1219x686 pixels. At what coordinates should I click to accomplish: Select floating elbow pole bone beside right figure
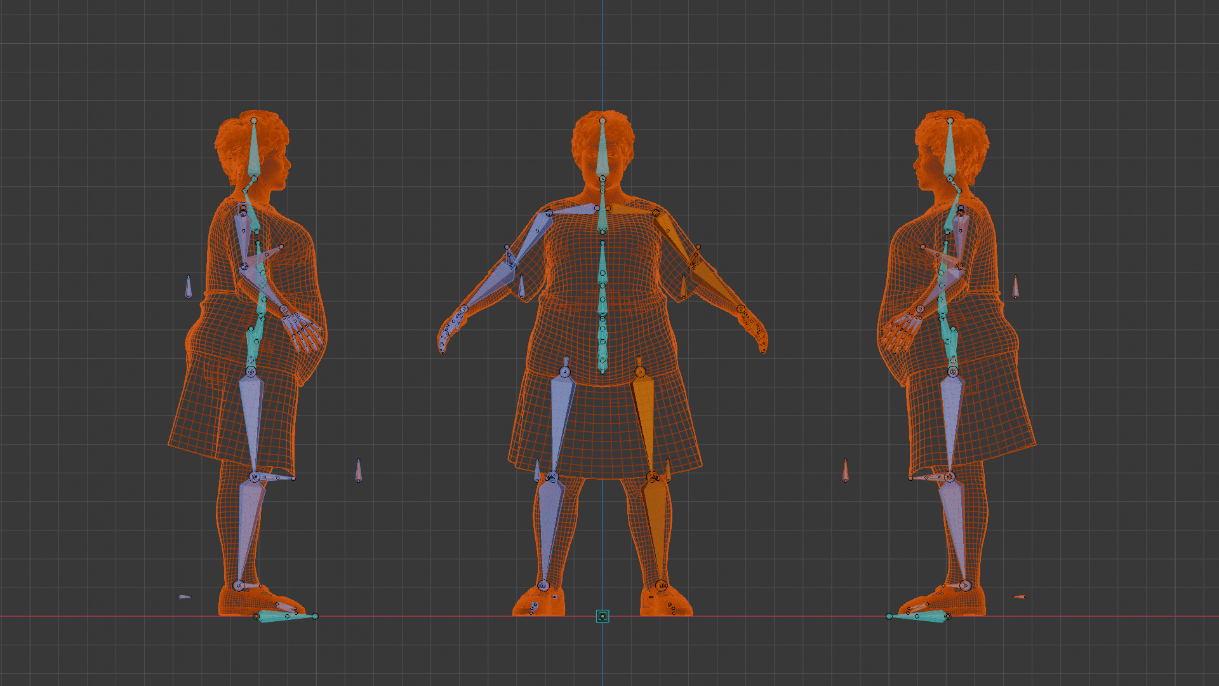pyautogui.click(x=1015, y=287)
